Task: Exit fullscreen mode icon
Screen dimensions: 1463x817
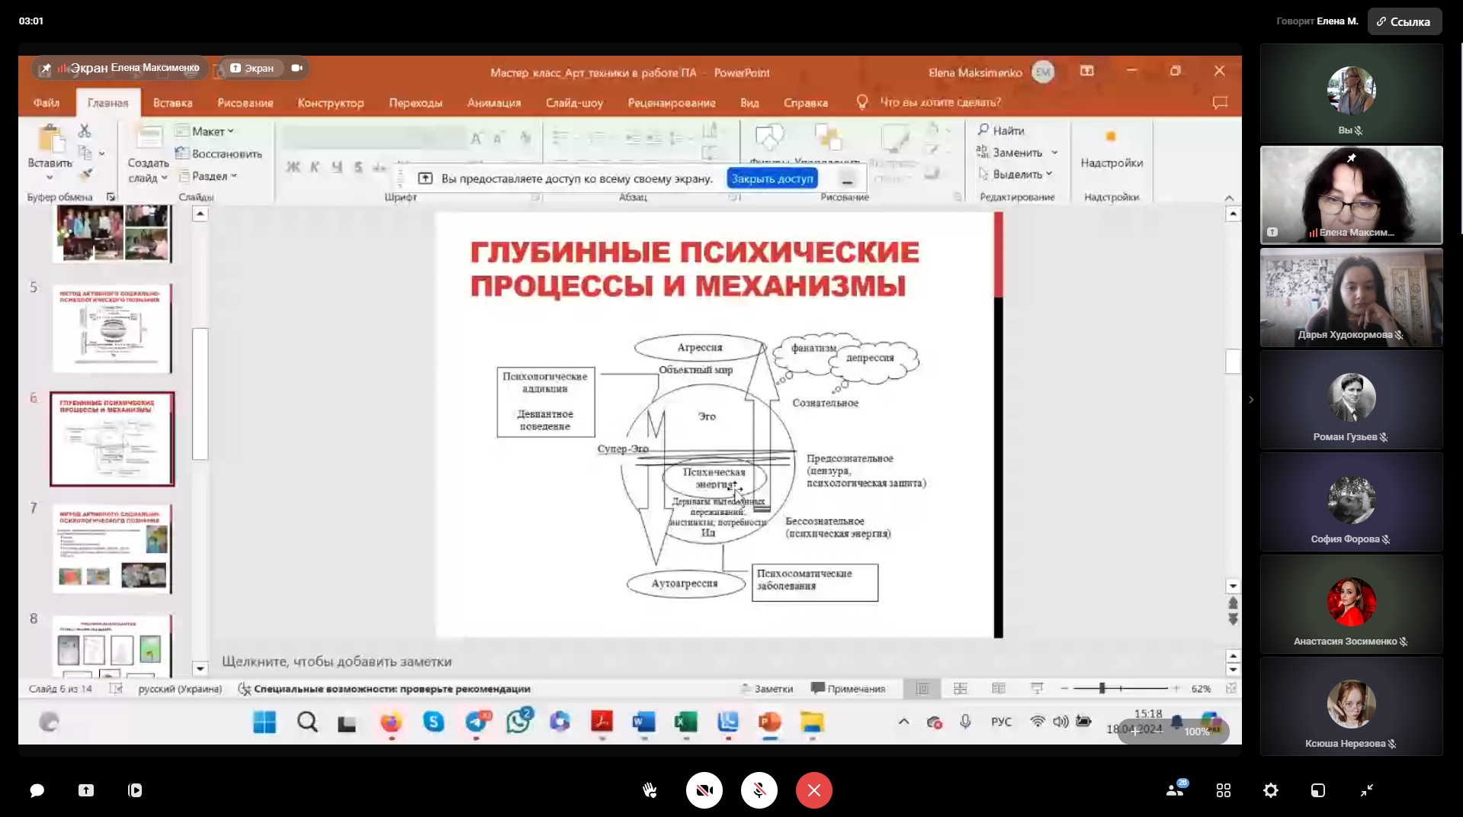Action: click(x=1367, y=790)
